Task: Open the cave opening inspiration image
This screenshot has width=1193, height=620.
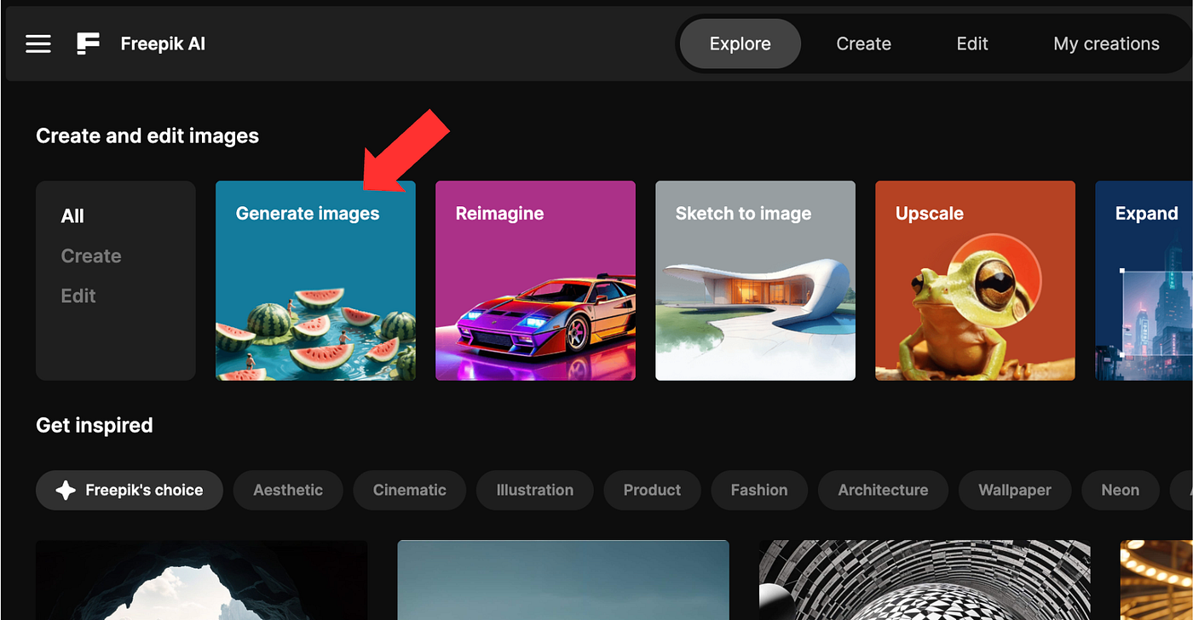Action: (x=201, y=580)
